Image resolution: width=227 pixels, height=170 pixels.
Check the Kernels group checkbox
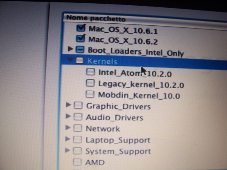(80, 60)
